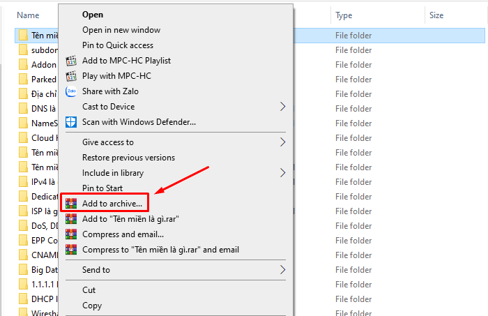Screen dimensions: 488x316
Task: Click the folder icon of Cloud row
Action: (23, 137)
